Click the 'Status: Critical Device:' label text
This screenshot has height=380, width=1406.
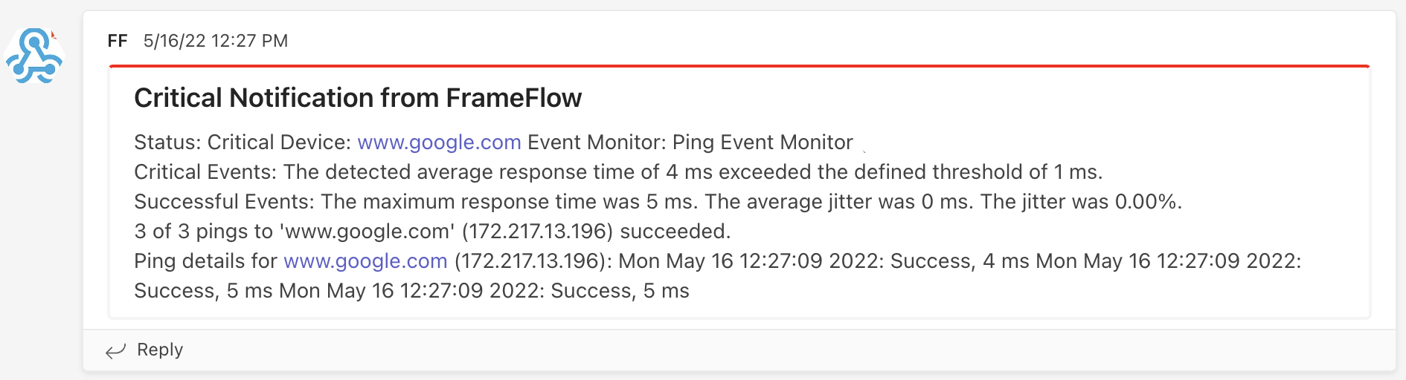tap(243, 142)
